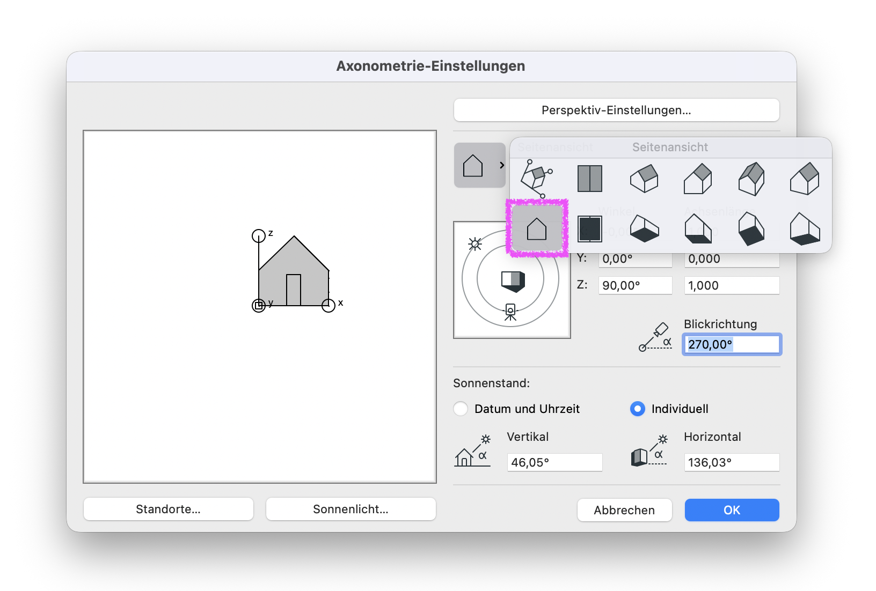Select the custom axonometry icon with axis handles
876x591 pixels.
click(536, 179)
